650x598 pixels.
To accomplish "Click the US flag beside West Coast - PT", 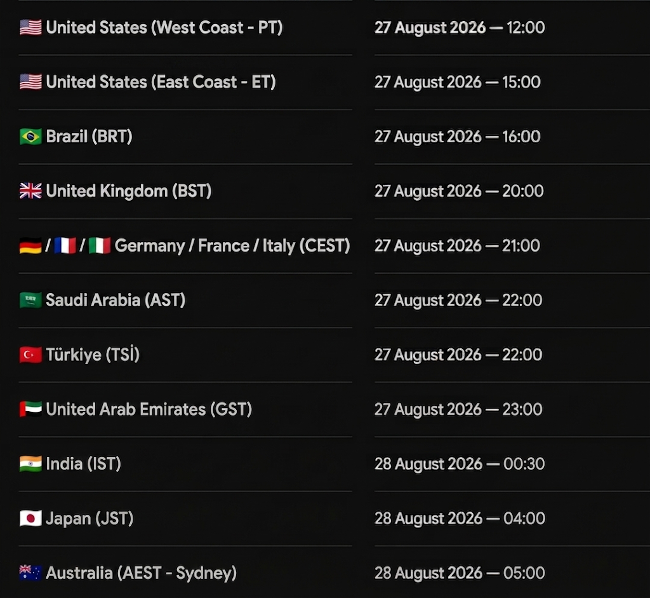I will [x=30, y=28].
